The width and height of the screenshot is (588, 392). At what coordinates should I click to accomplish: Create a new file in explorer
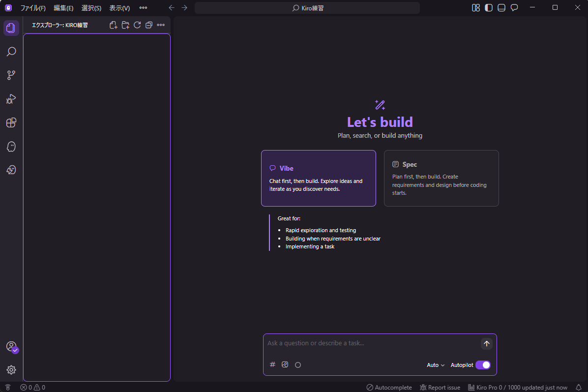pos(114,25)
